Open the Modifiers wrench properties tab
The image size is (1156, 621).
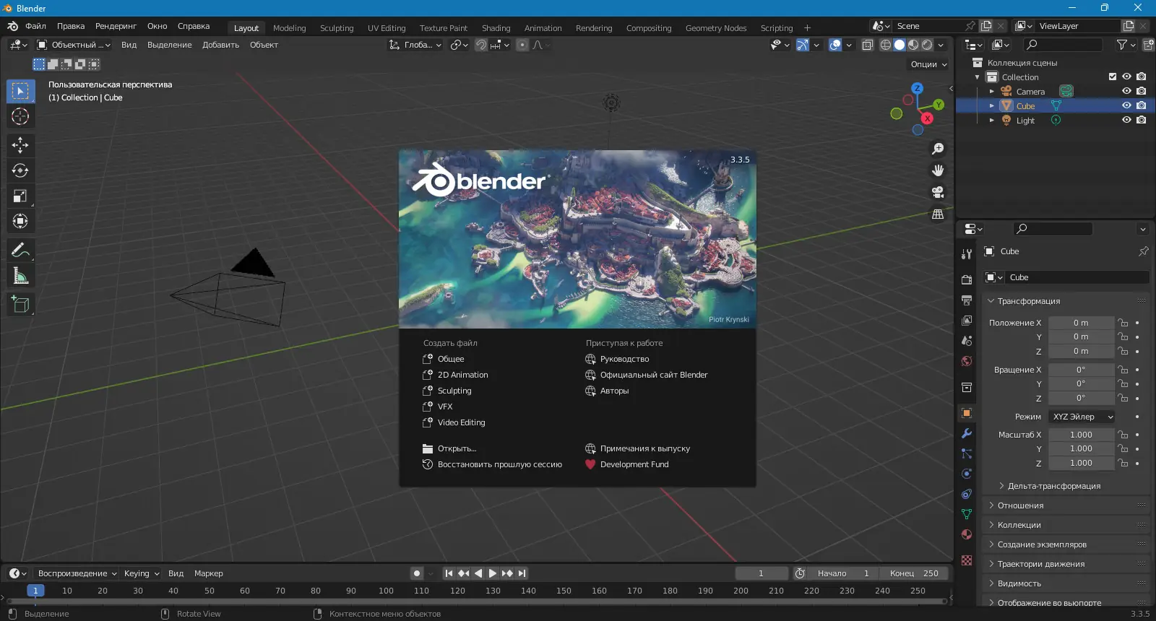(x=967, y=433)
